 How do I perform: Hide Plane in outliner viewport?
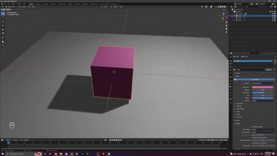click(x=272, y=20)
